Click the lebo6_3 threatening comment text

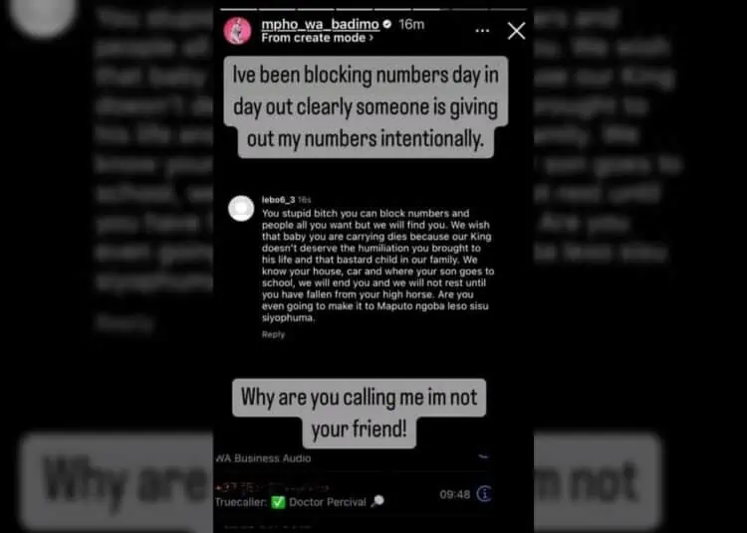coord(377,266)
